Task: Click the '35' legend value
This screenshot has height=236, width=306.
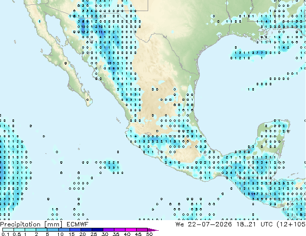Action: (x=116, y=234)
